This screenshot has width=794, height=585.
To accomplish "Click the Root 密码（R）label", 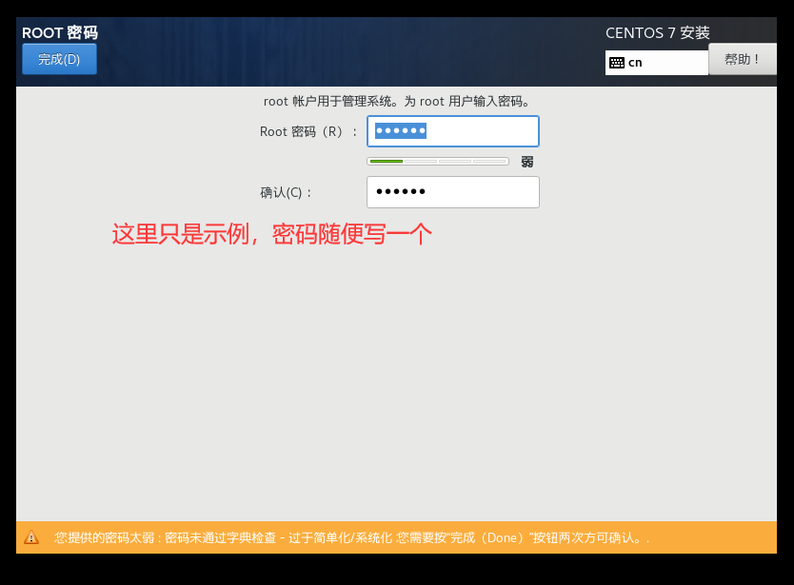I will [x=308, y=131].
